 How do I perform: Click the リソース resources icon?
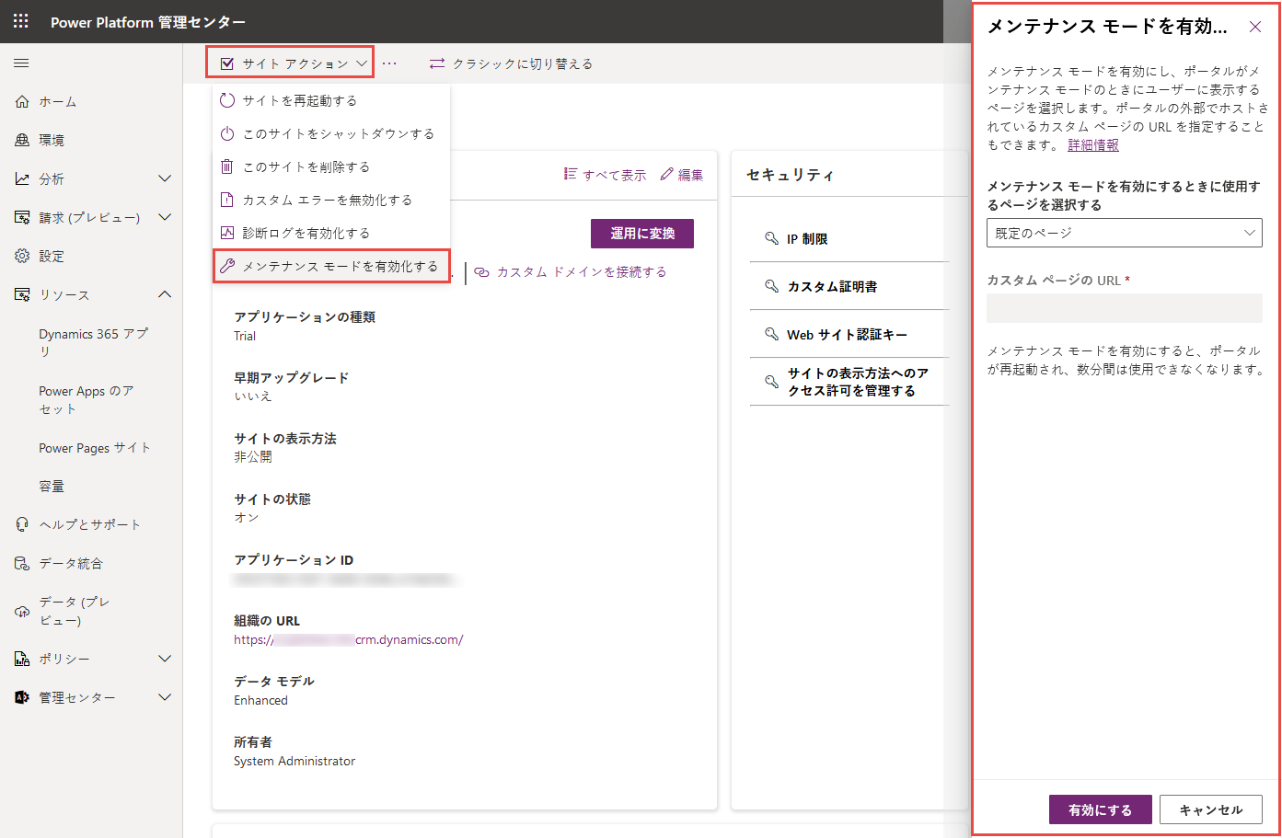(22, 294)
